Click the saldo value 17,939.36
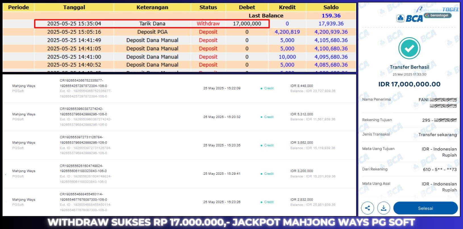The width and height of the screenshot is (463, 229). [x=331, y=24]
